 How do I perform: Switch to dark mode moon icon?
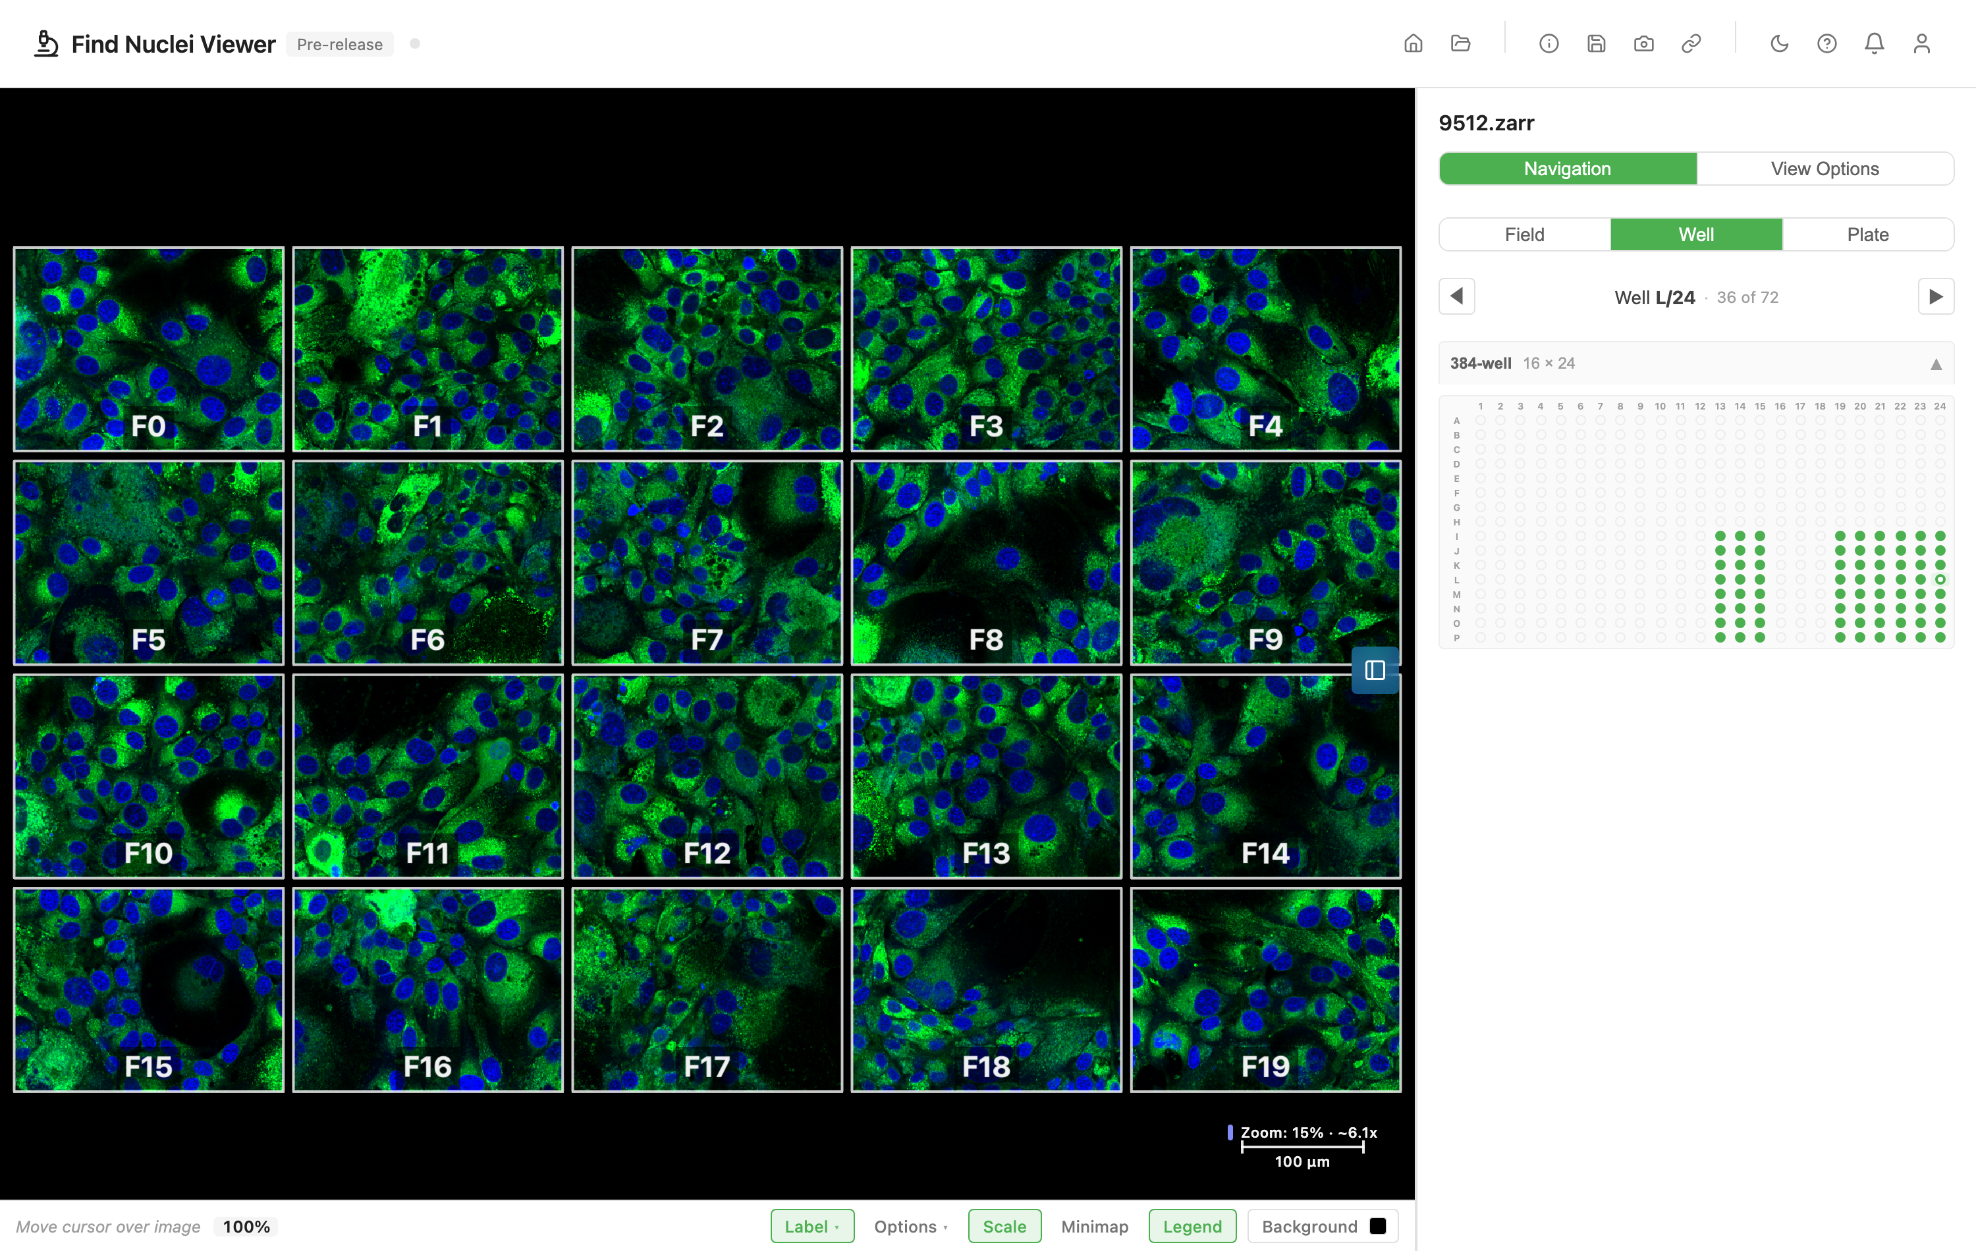pyautogui.click(x=1779, y=43)
